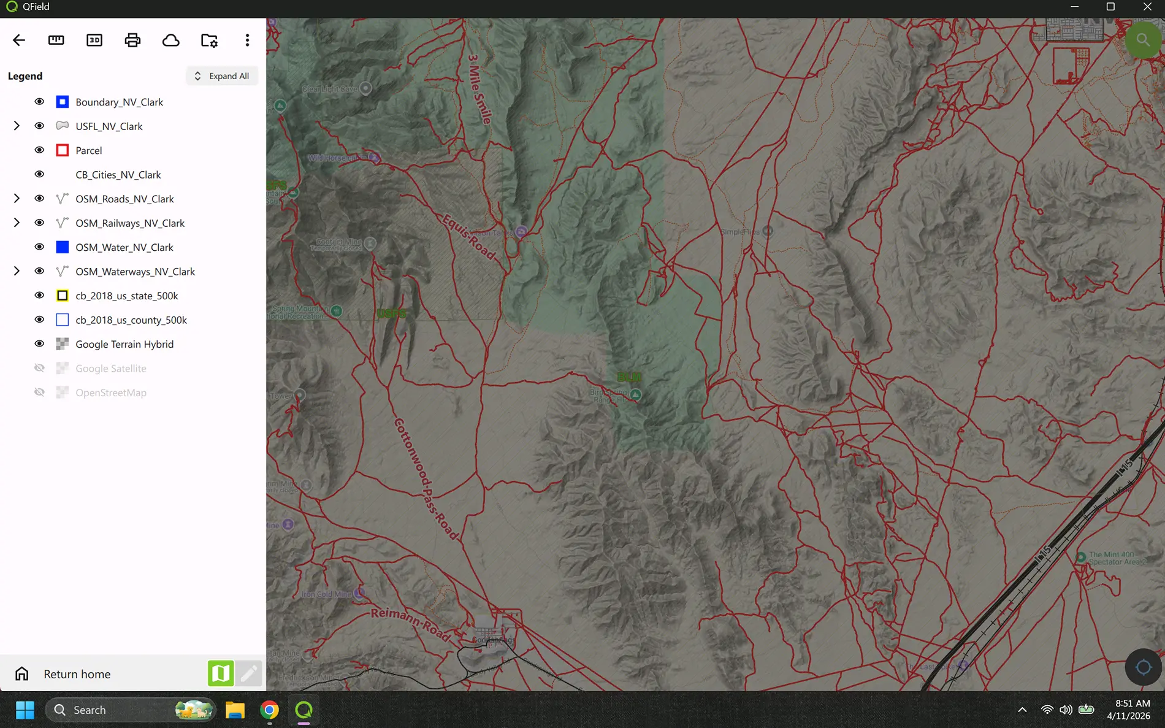This screenshot has height=728, width=1165.
Task: Click the USFL_NV_Clark polygon layer icon
Action: [x=62, y=126]
